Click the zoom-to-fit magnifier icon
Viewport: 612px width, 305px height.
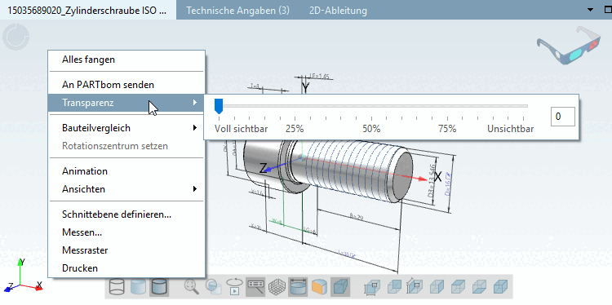tap(192, 287)
